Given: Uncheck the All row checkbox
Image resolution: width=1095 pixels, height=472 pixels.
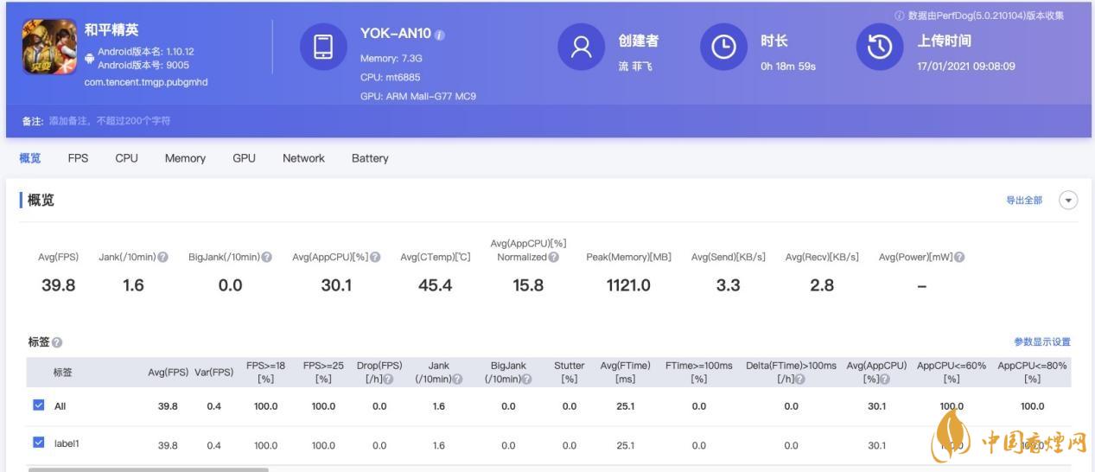Looking at the screenshot, I should click(38, 405).
